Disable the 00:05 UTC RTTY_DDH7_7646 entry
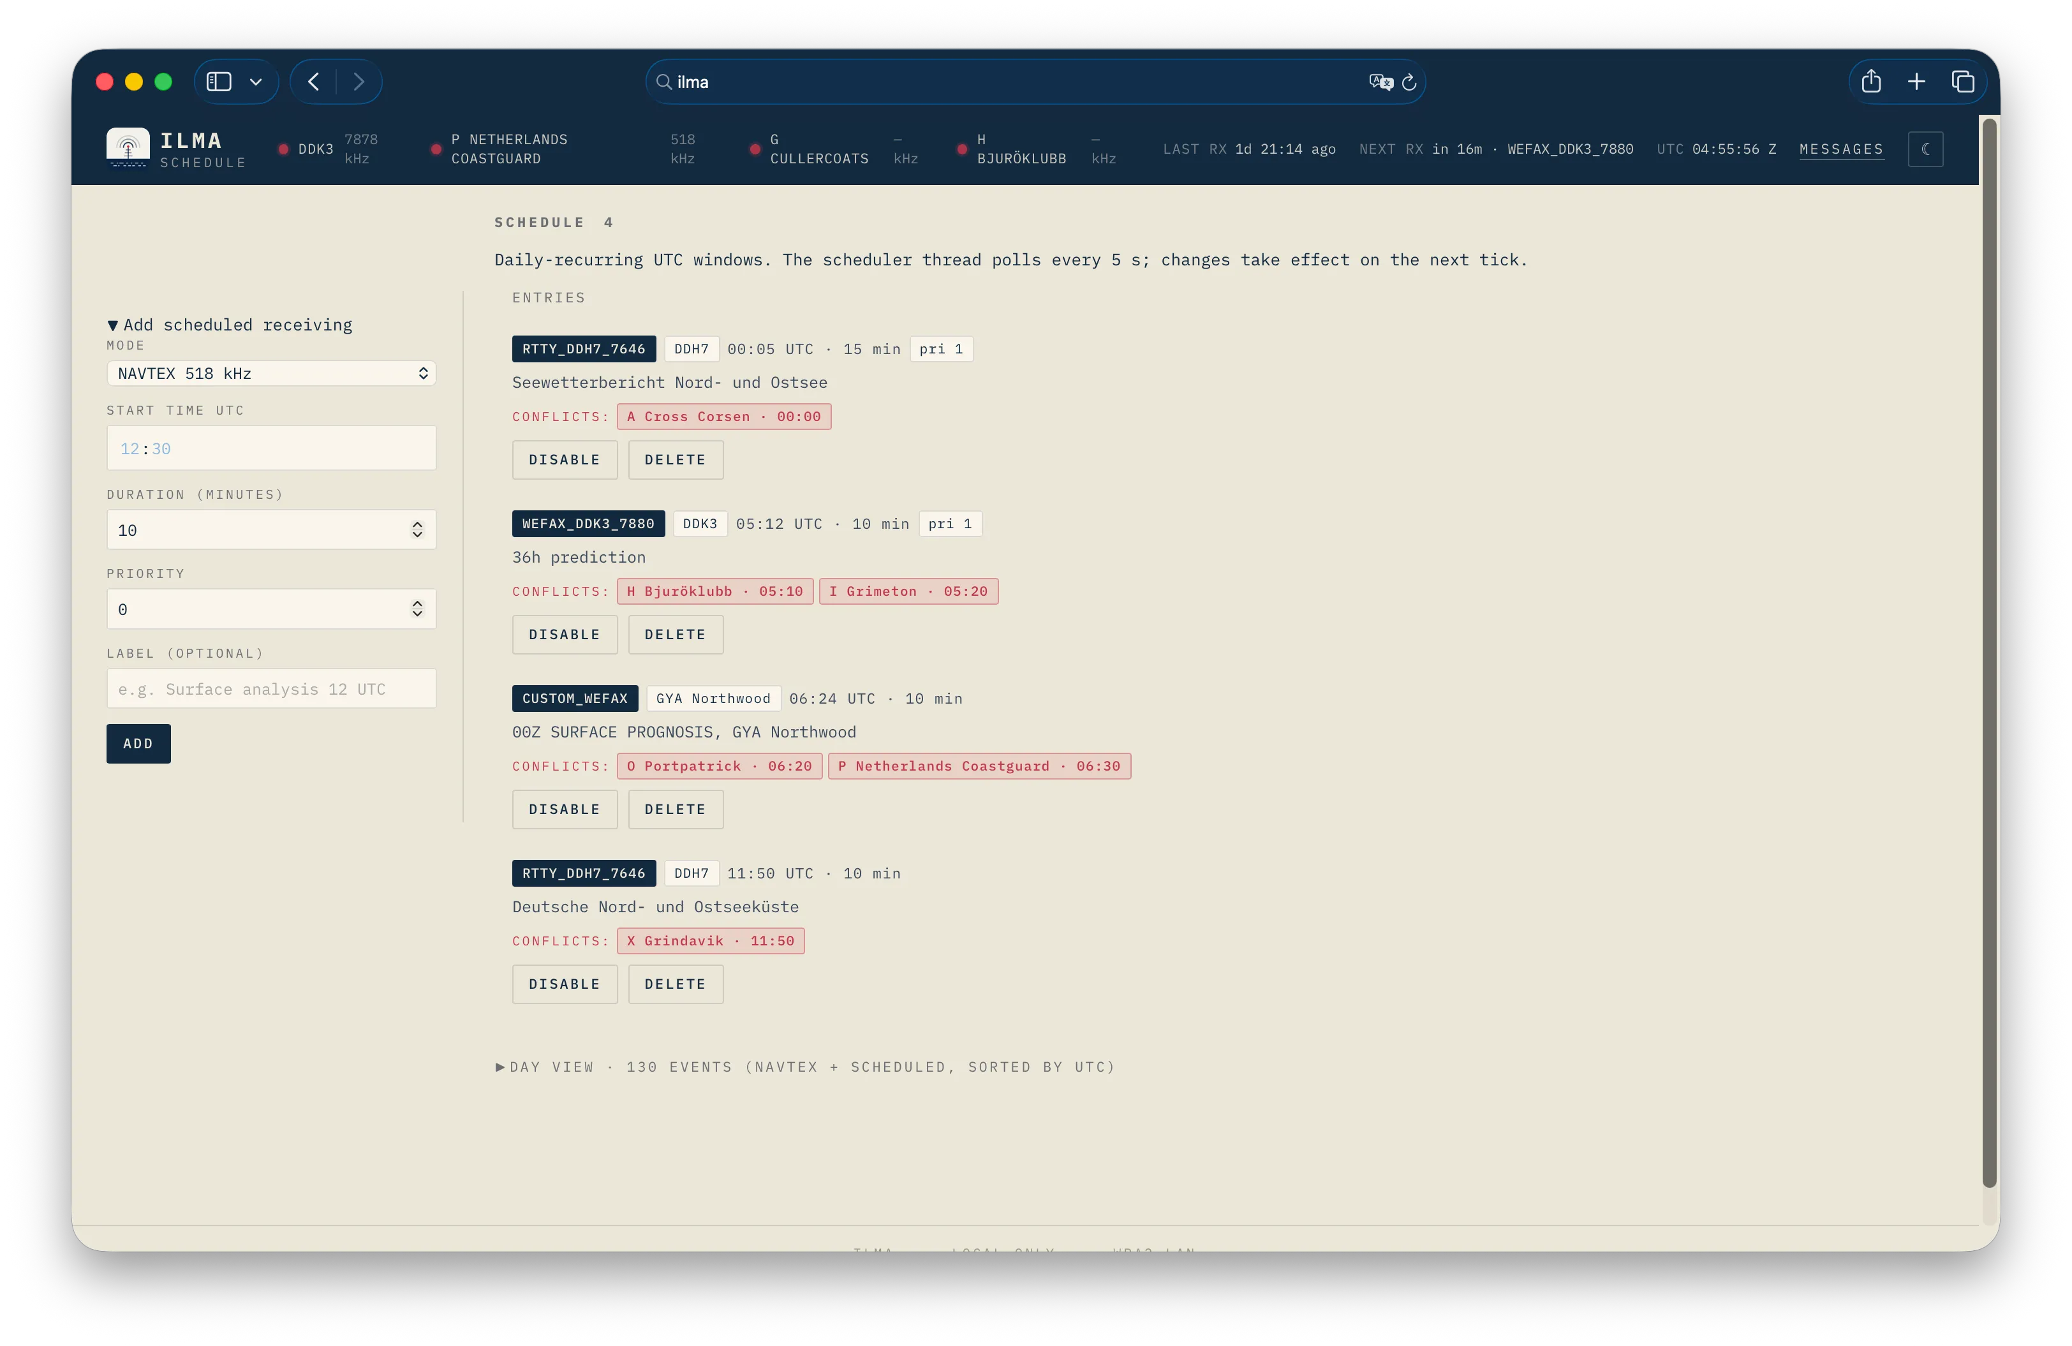Screen dimensions: 2072x1346 [564, 460]
